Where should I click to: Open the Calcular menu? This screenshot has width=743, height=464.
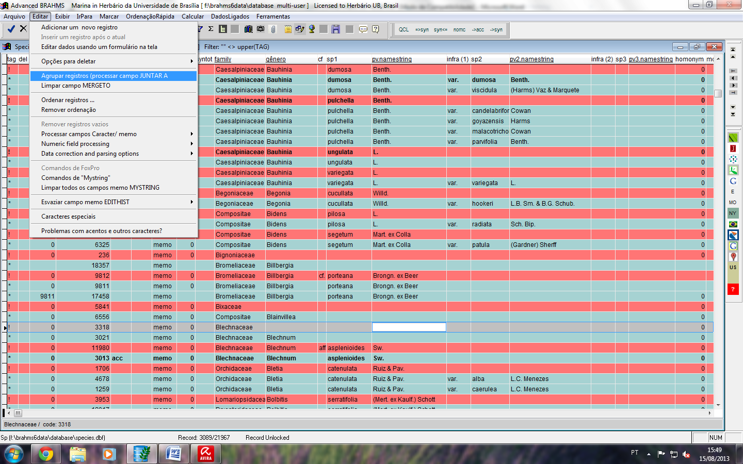tap(192, 16)
